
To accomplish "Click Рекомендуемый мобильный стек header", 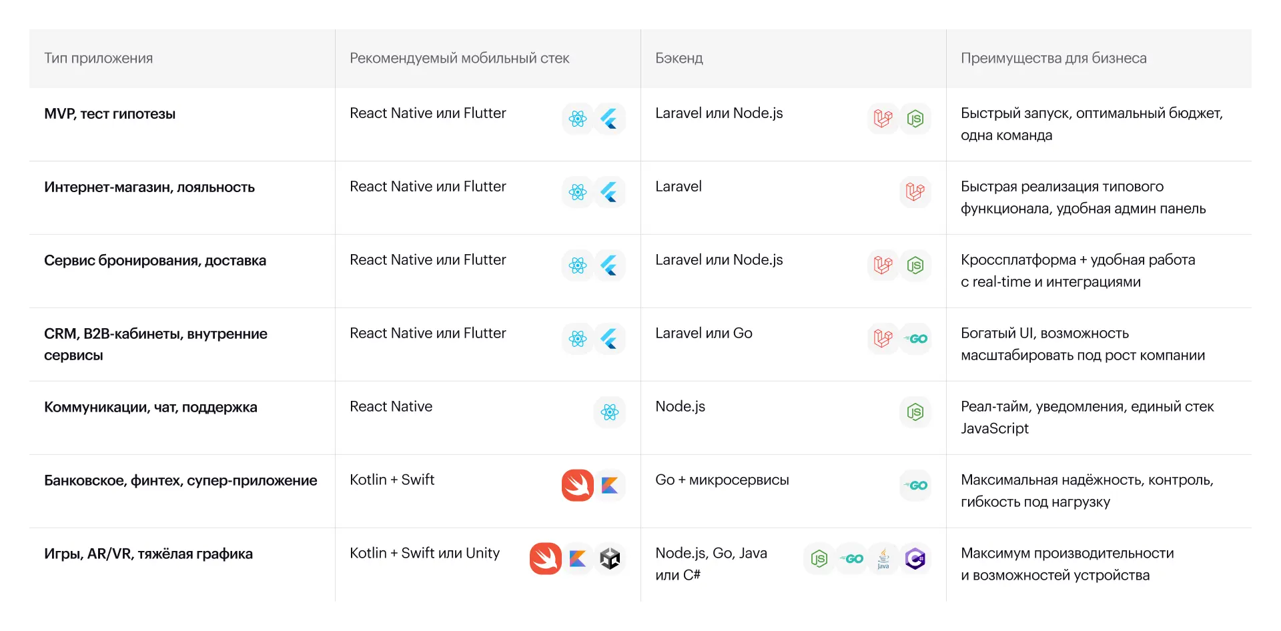I will tap(459, 59).
